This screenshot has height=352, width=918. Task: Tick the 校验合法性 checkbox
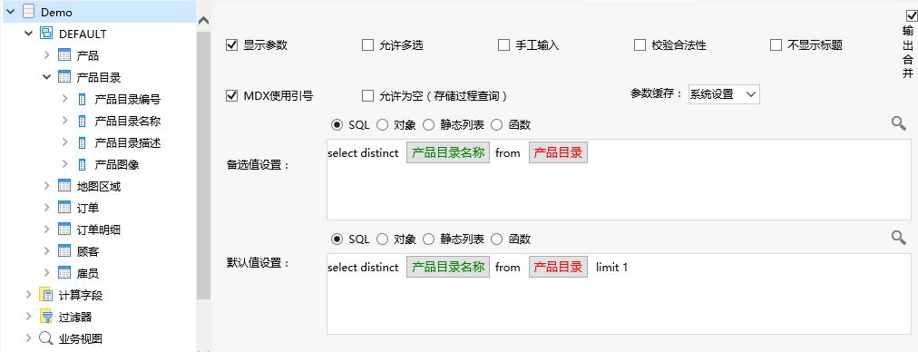pos(640,45)
